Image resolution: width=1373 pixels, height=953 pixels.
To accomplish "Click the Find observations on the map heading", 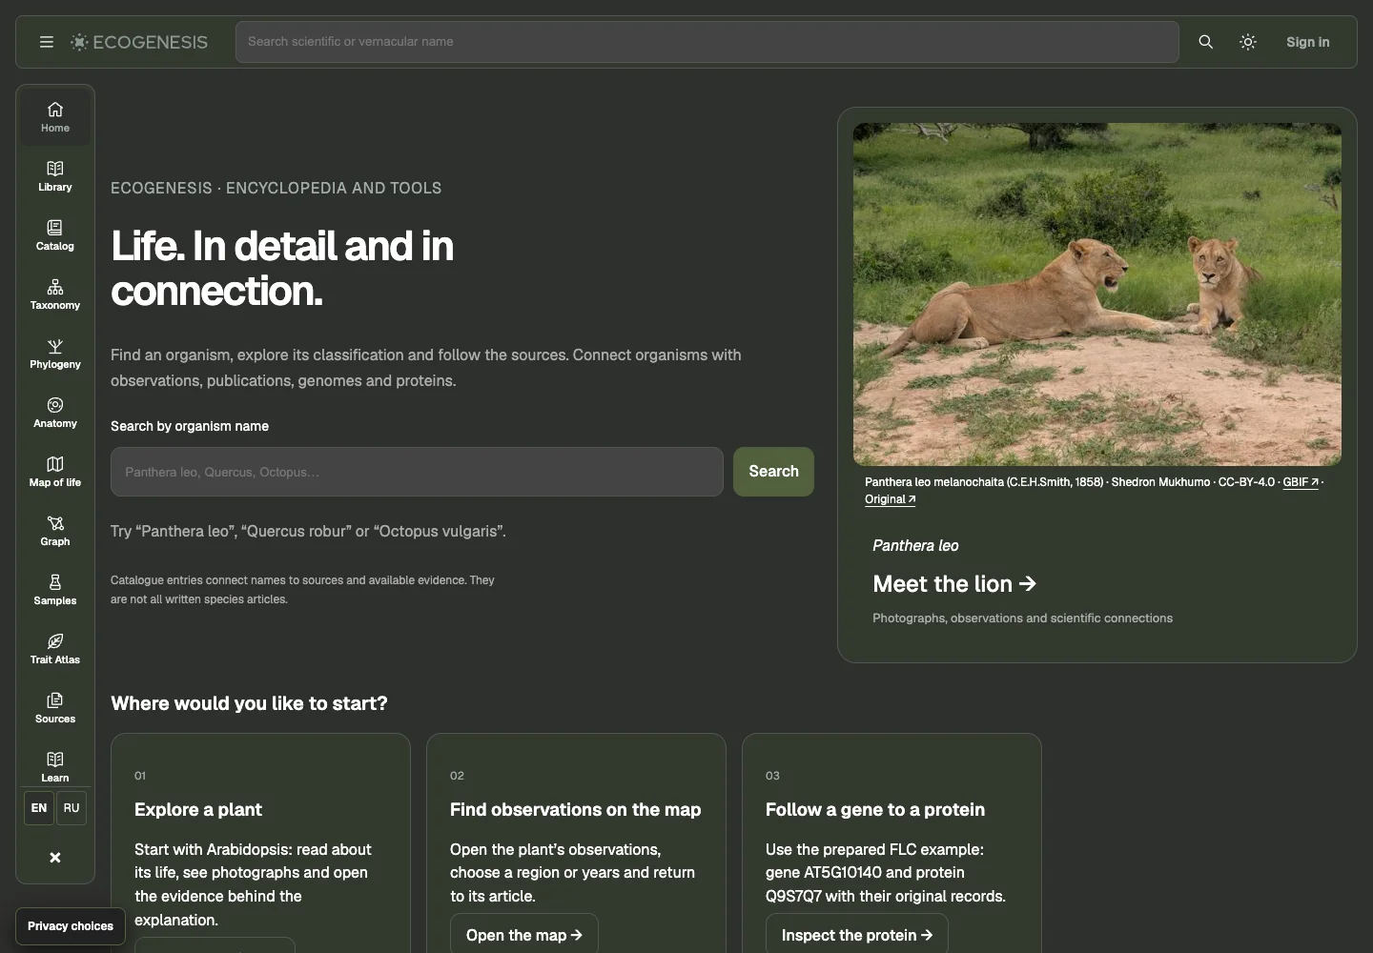I will [x=575, y=809].
